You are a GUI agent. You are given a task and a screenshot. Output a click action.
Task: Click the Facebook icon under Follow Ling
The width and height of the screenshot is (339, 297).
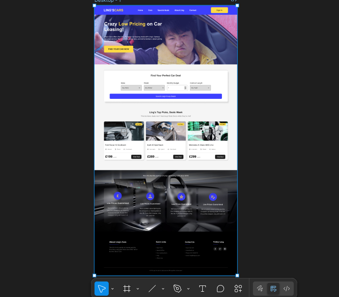(x=215, y=249)
